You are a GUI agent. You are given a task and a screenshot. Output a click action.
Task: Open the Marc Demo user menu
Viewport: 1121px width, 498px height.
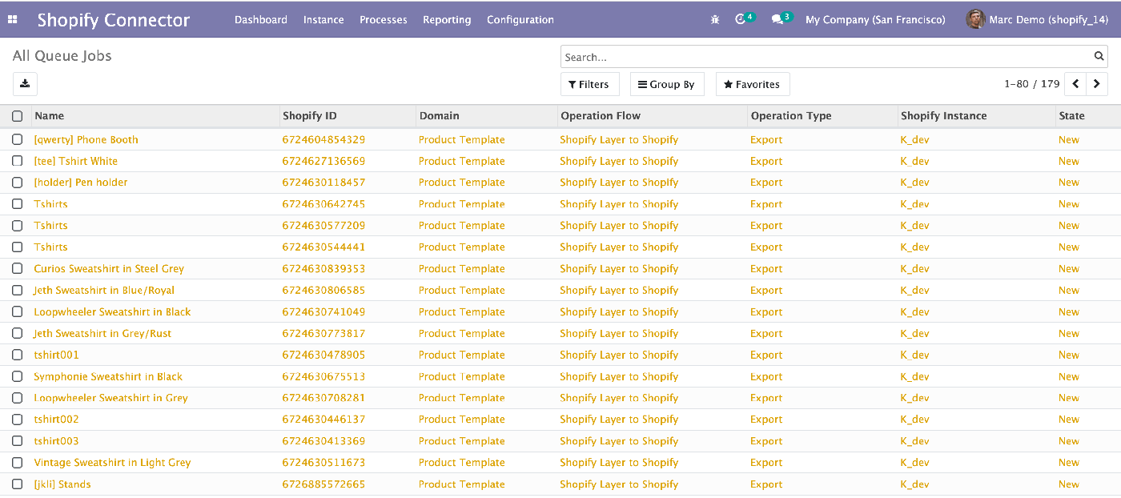[1037, 19]
